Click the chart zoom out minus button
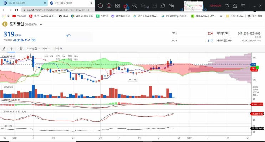This screenshot has height=142, width=265. [130, 80]
